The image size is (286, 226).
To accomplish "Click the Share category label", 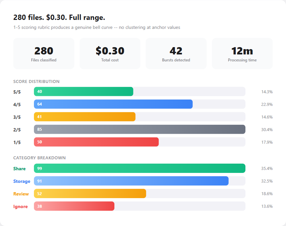I will click(19, 169).
